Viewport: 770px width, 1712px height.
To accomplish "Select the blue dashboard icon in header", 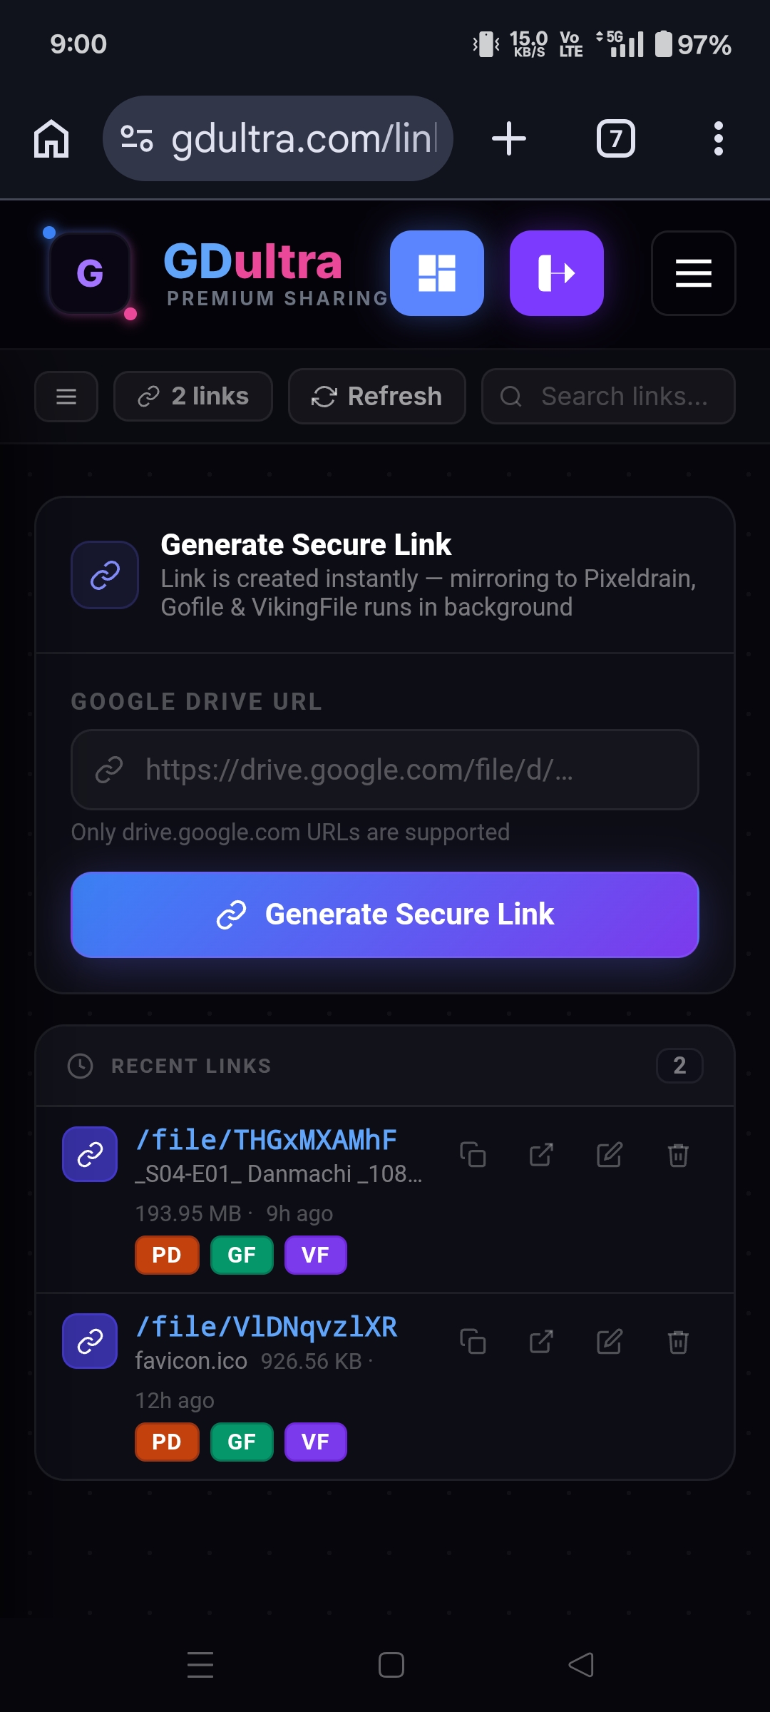I will (437, 273).
